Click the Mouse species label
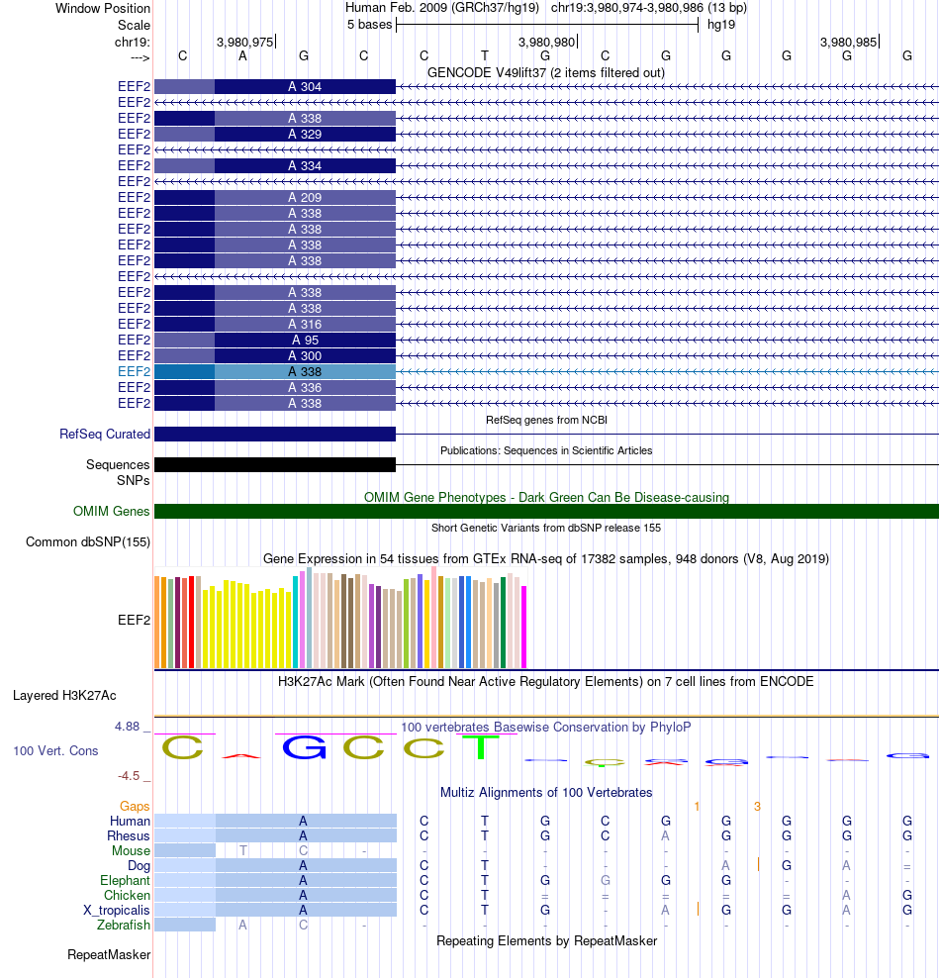940x978 pixels. click(131, 851)
